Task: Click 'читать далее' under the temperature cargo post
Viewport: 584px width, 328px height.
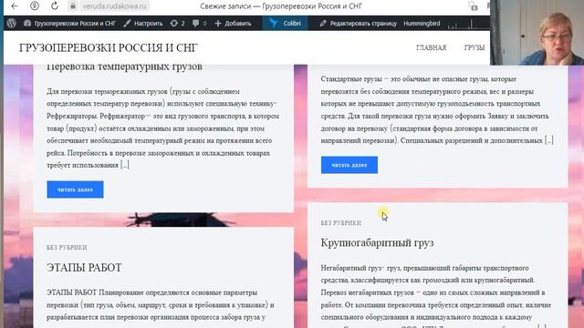Action: 75,190
